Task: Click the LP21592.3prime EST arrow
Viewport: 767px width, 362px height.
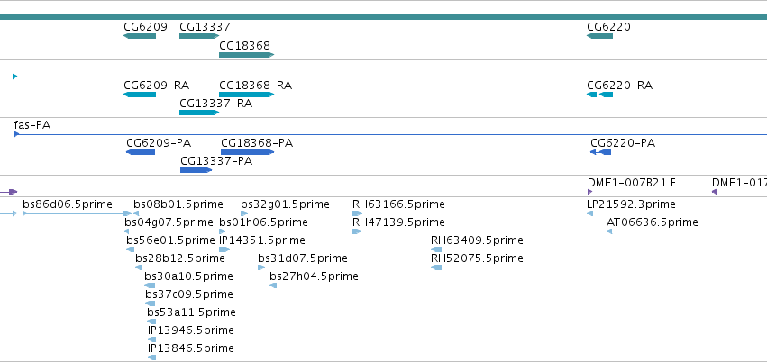Action: (590, 213)
